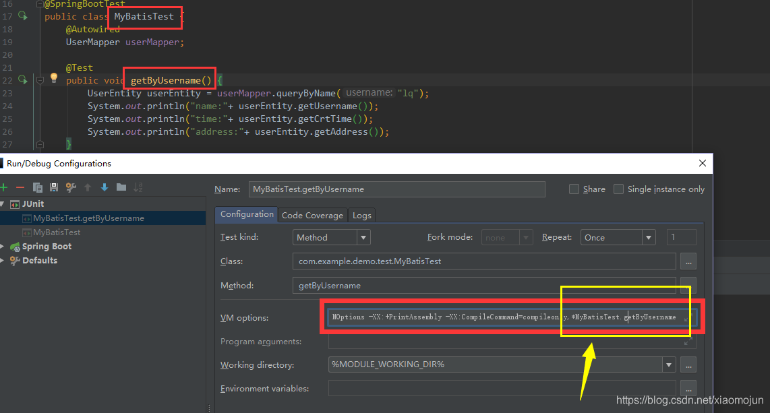Viewport: 770px width, 413px height.
Task: Select the Spring Boot tree item label
Action: tap(47, 246)
